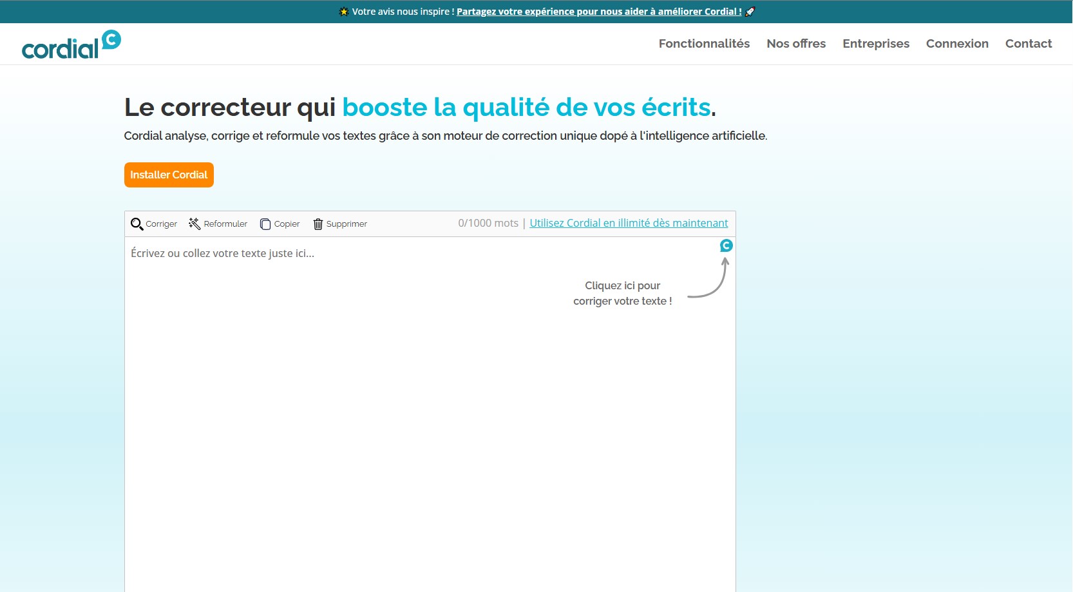Click the star emoji in the top banner
The width and height of the screenshot is (1073, 592).
(x=343, y=12)
